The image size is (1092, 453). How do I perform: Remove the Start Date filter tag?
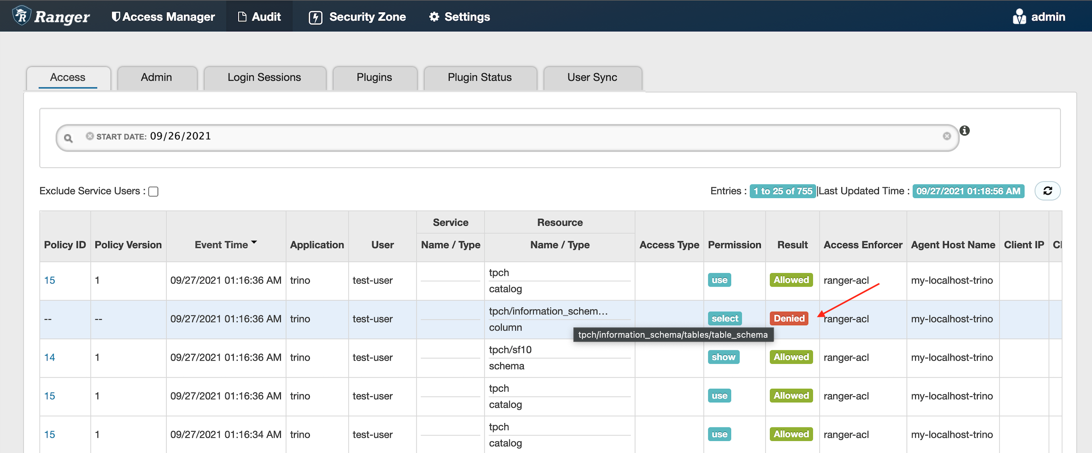[x=90, y=136]
